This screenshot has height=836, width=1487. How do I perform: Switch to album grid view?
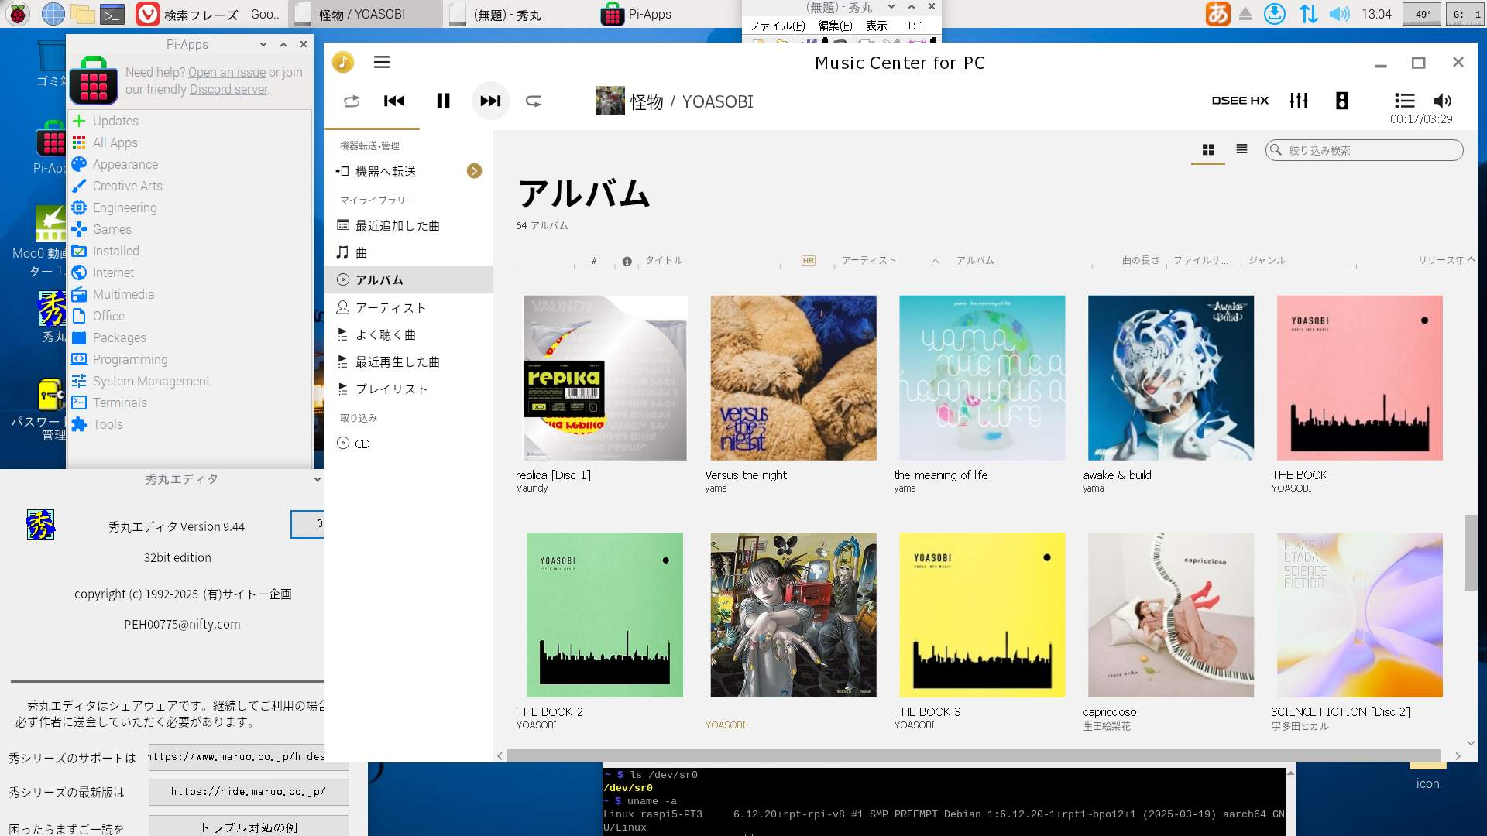(x=1207, y=150)
